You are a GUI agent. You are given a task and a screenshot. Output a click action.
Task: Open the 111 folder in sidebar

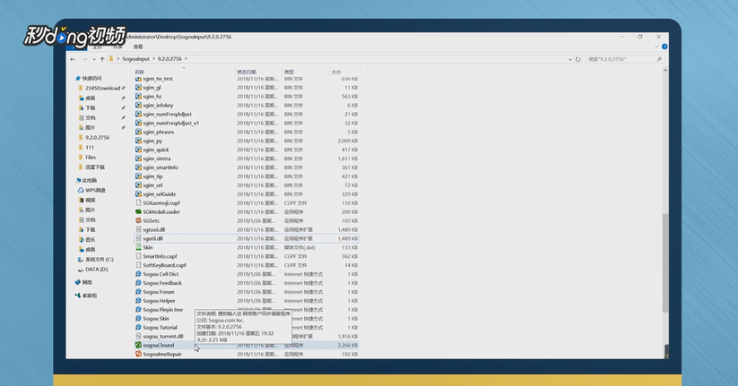(86, 148)
